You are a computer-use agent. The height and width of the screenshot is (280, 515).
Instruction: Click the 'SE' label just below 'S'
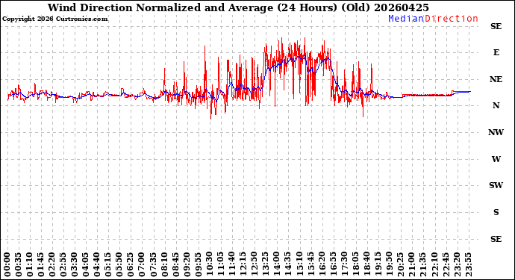tap(496, 239)
